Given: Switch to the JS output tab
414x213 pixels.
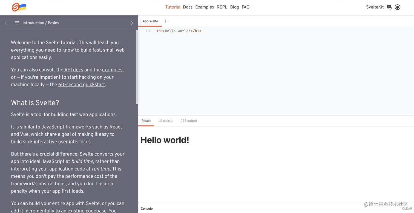Looking at the screenshot, I should [166, 121].
